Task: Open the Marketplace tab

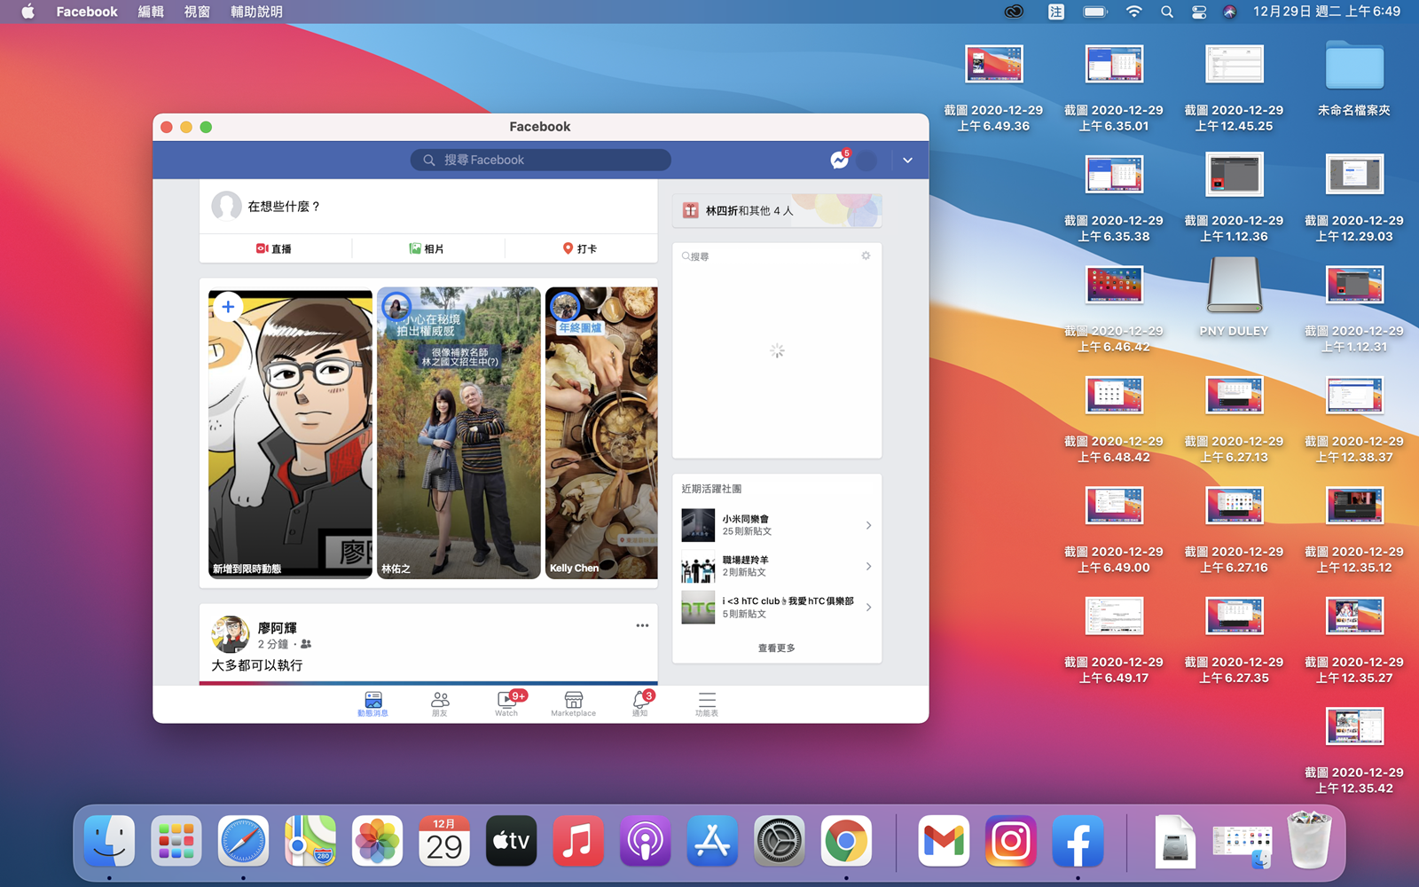Action: 573,703
